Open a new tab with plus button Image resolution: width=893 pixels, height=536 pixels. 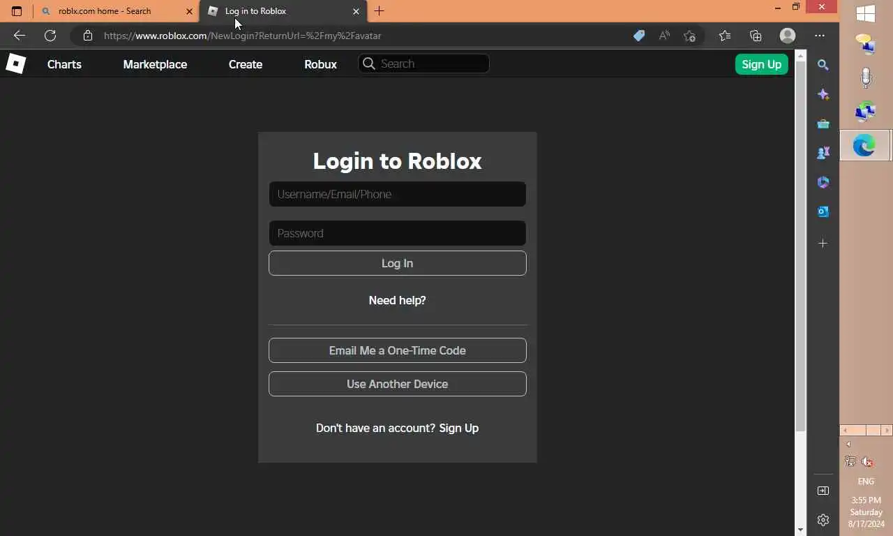point(379,11)
